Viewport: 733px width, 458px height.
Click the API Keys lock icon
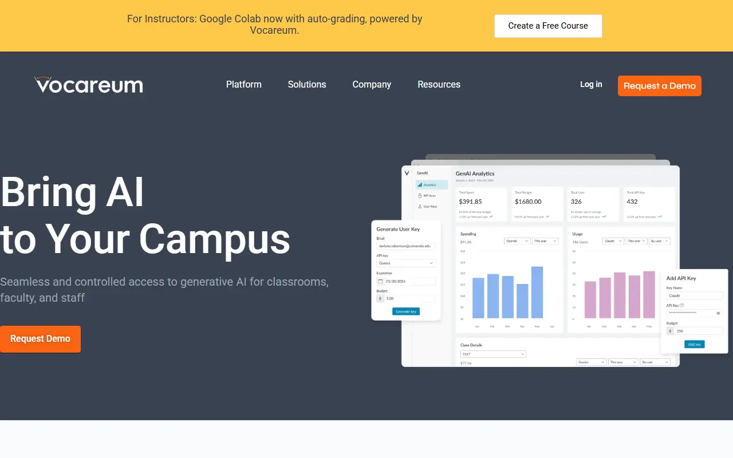(x=420, y=195)
